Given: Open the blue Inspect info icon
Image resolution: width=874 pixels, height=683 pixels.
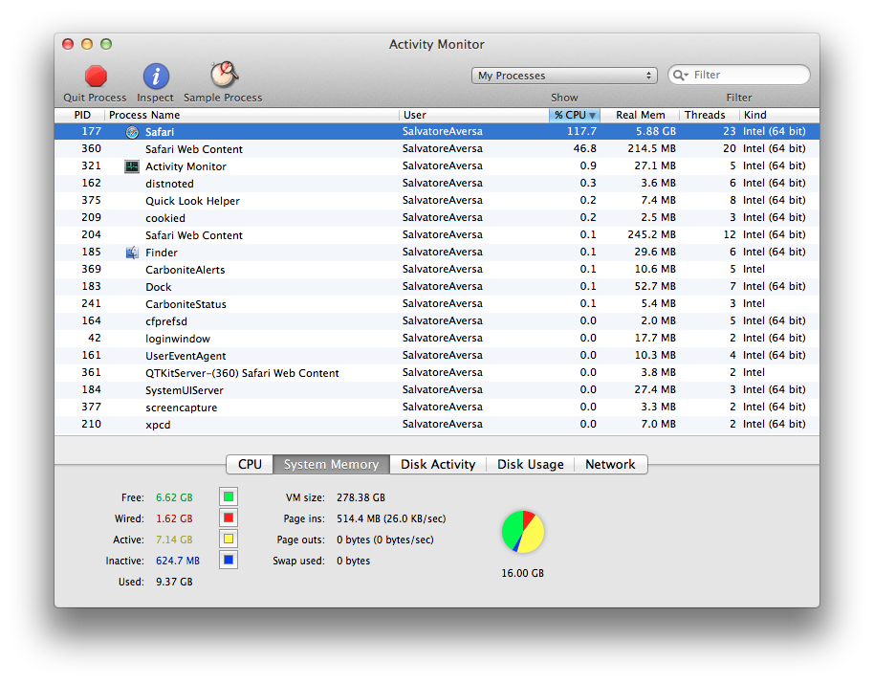Looking at the screenshot, I should (156, 77).
